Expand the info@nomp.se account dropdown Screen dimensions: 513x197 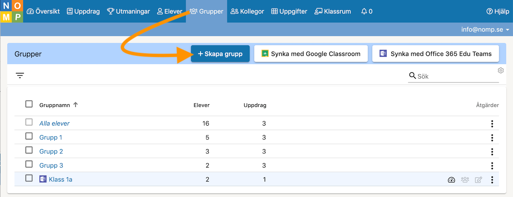485,30
